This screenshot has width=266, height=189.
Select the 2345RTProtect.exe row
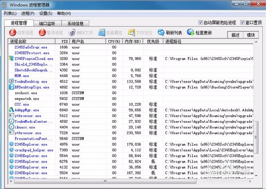131,53
